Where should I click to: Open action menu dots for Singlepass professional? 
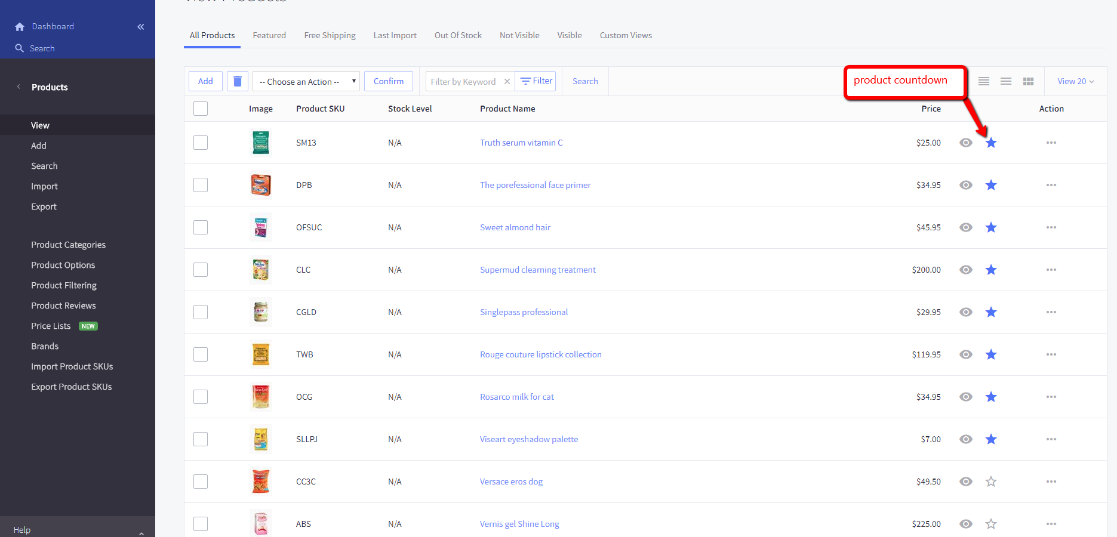(x=1051, y=312)
